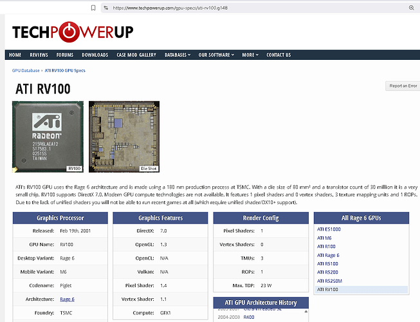The width and height of the screenshot is (420, 322).
Task: Click GPU Database breadcrumb link
Action: pos(26,70)
